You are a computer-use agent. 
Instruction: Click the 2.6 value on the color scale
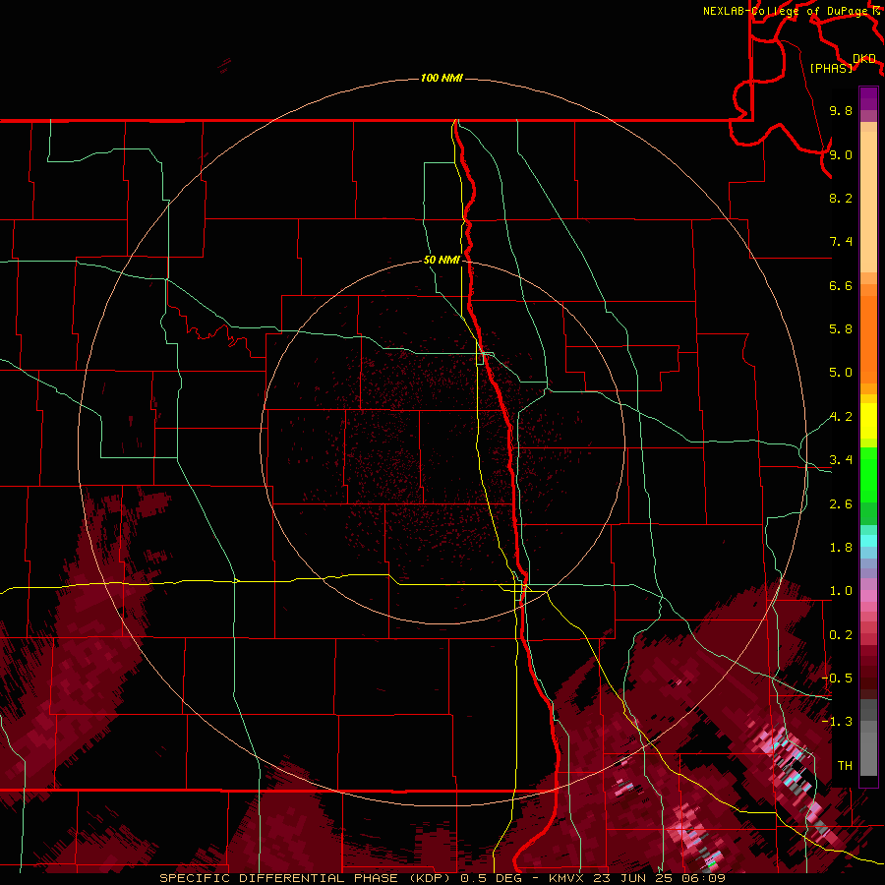(841, 504)
